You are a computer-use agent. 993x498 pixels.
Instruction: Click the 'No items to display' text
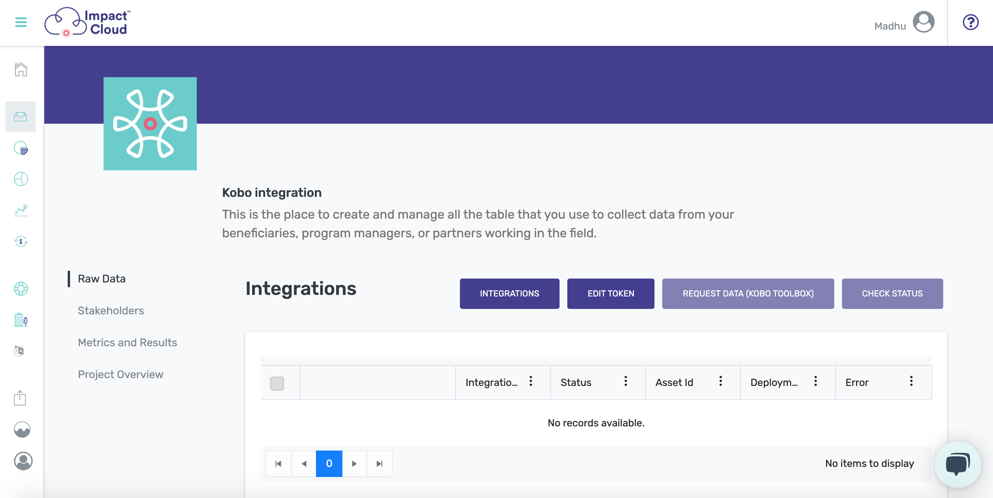[x=870, y=463]
